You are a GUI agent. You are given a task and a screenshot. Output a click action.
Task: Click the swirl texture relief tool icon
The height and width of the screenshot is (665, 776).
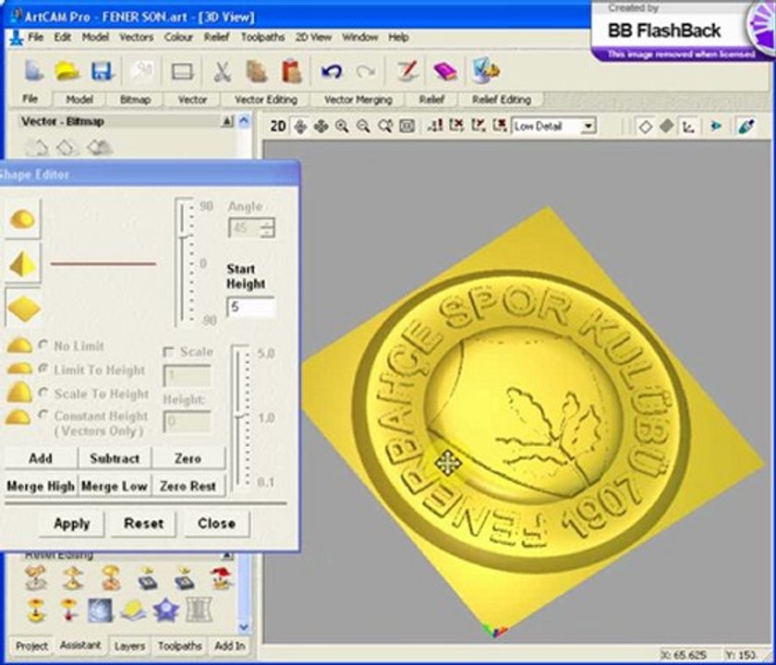coord(100,610)
